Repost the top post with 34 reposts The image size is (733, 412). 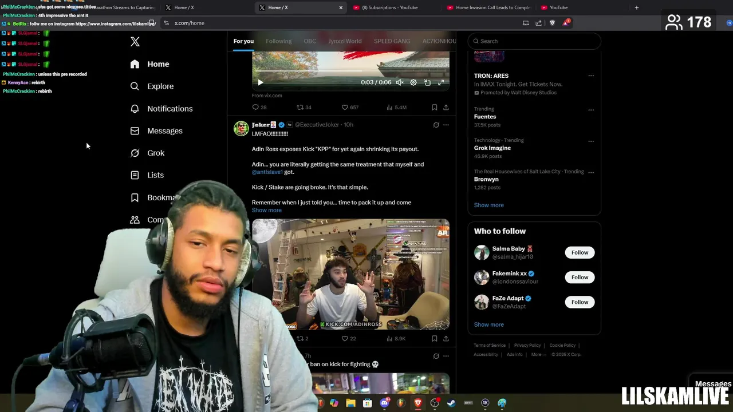[x=304, y=107]
